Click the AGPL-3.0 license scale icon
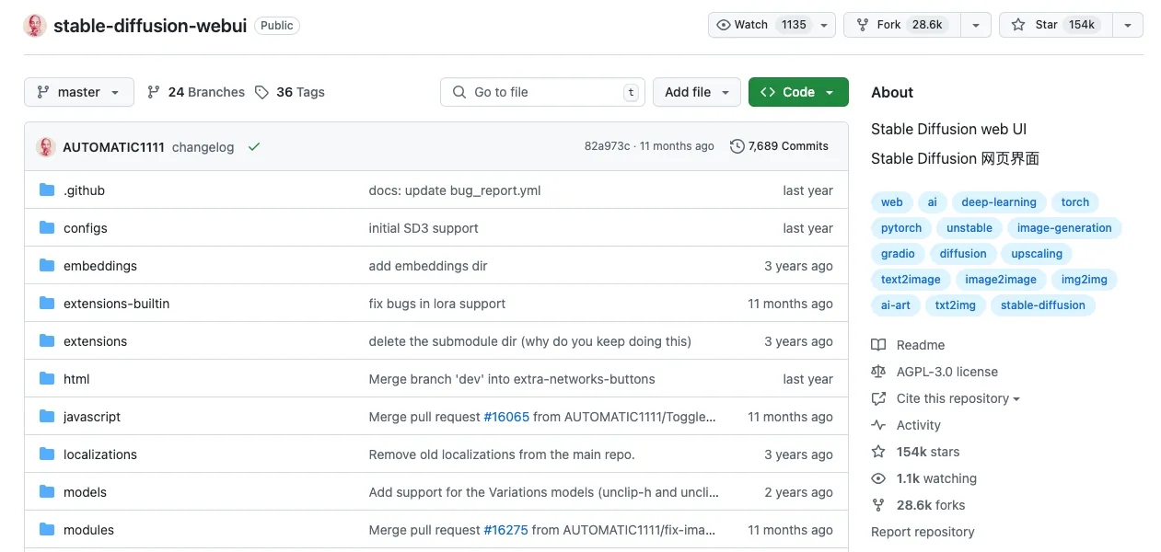This screenshot has height=552, width=1161. [878, 372]
